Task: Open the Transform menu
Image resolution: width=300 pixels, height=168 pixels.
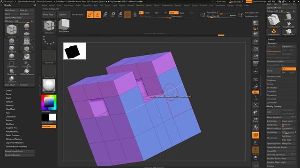Action: [x=220, y=5]
